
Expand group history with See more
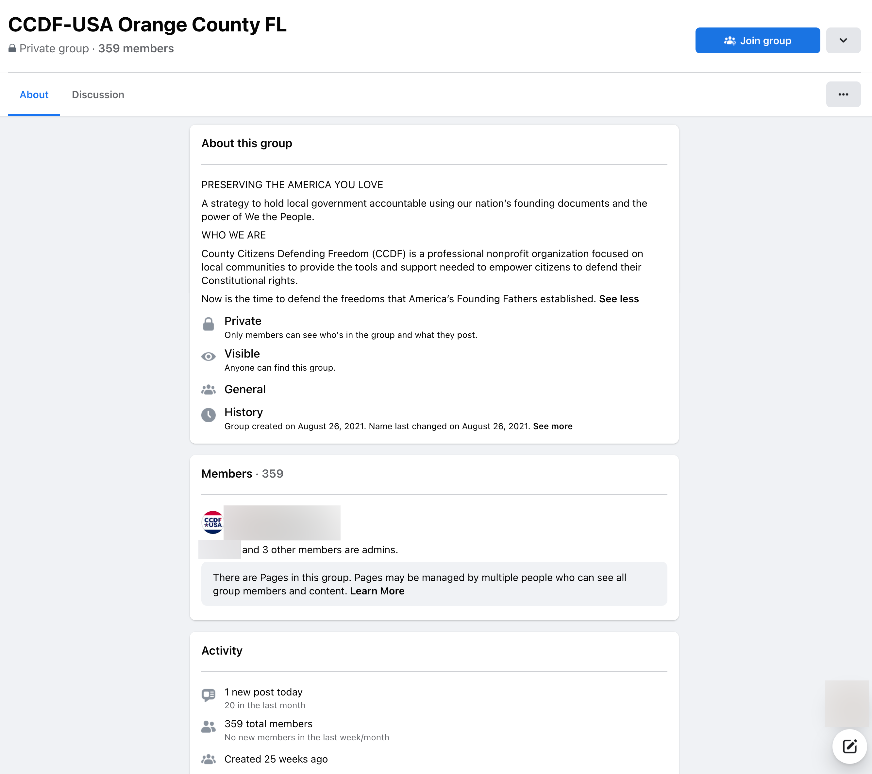point(552,426)
